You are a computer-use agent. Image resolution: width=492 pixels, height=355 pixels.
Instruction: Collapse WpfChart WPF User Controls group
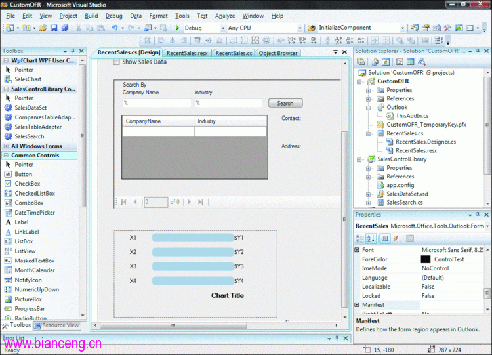(6, 60)
